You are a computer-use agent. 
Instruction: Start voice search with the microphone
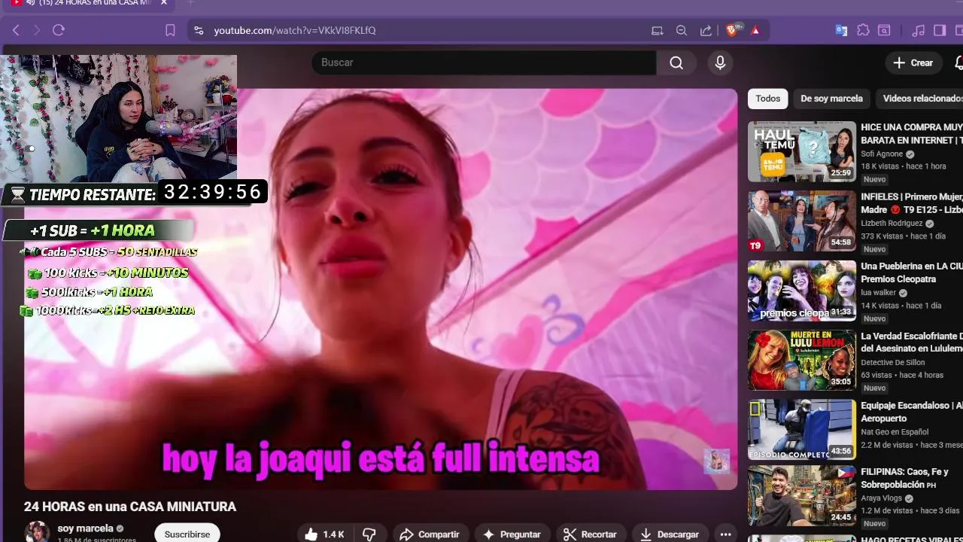pos(720,62)
